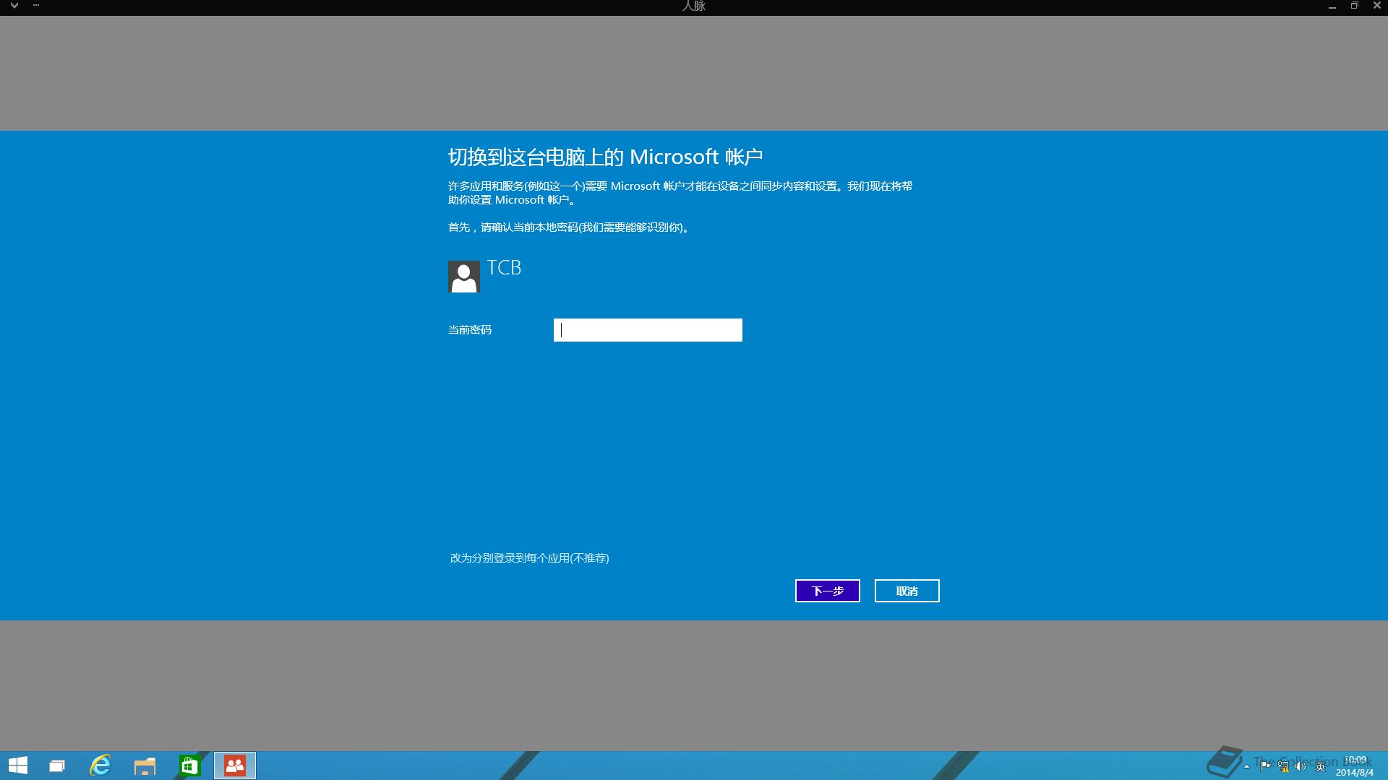
Task: Show hidden system tray icons
Action: coord(1246,766)
